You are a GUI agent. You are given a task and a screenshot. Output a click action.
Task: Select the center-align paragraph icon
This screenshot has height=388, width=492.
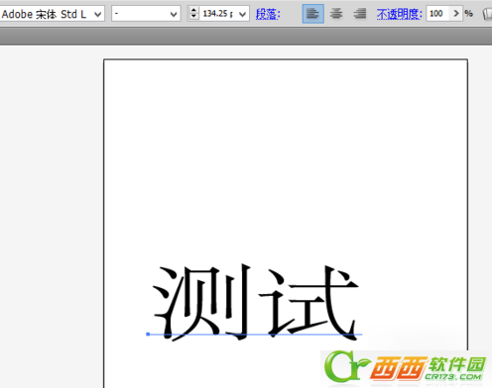click(x=336, y=14)
